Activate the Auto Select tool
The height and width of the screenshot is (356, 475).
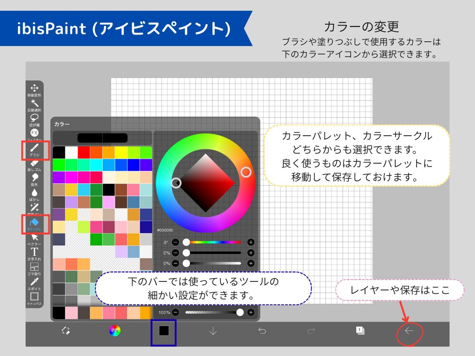[x=36, y=102]
